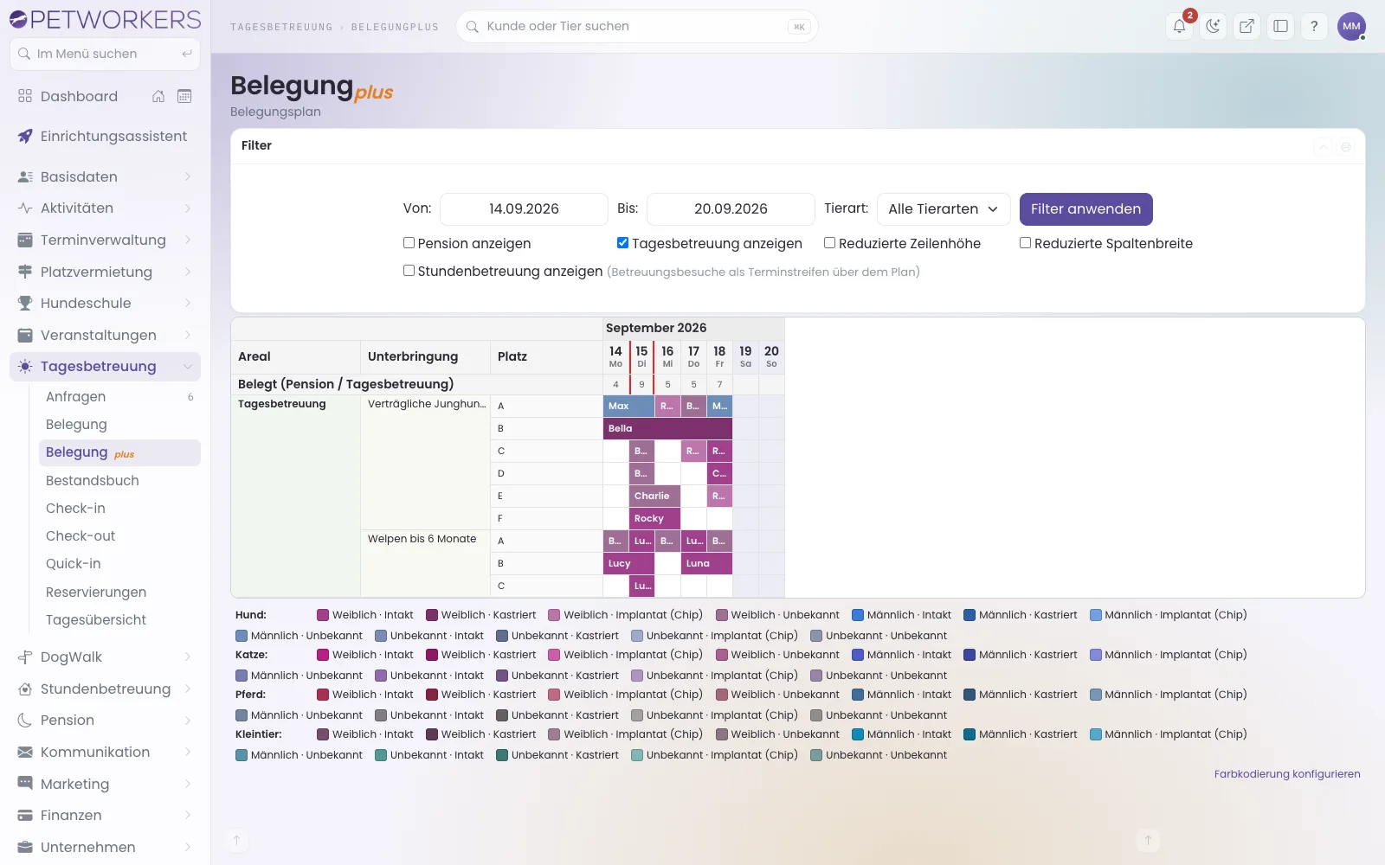Enable the Pension anzeigen checkbox
Viewport: 1385px width, 865px height.
coord(409,243)
